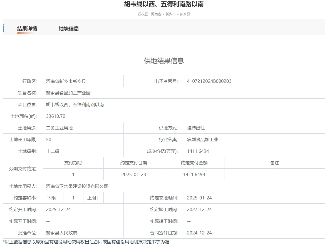Click 新乡市 in the breadcrumb
327x245 pixels.
coord(170,14)
